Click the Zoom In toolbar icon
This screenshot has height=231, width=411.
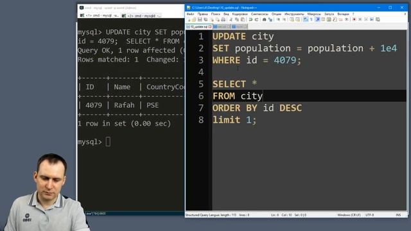tap(278, 19)
